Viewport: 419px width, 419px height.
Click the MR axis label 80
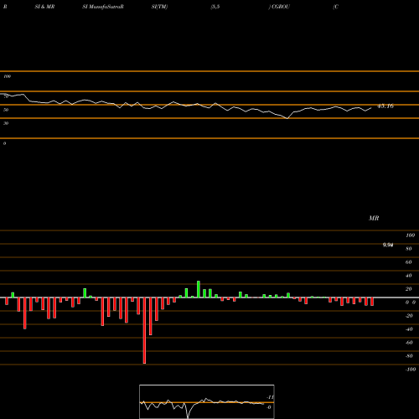(x=409, y=249)
